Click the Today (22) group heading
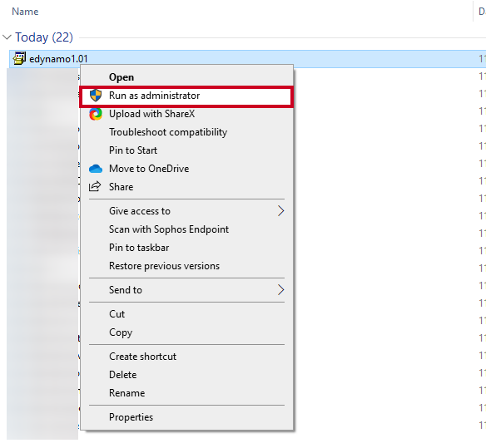This screenshot has height=443, width=486. pyautogui.click(x=44, y=37)
